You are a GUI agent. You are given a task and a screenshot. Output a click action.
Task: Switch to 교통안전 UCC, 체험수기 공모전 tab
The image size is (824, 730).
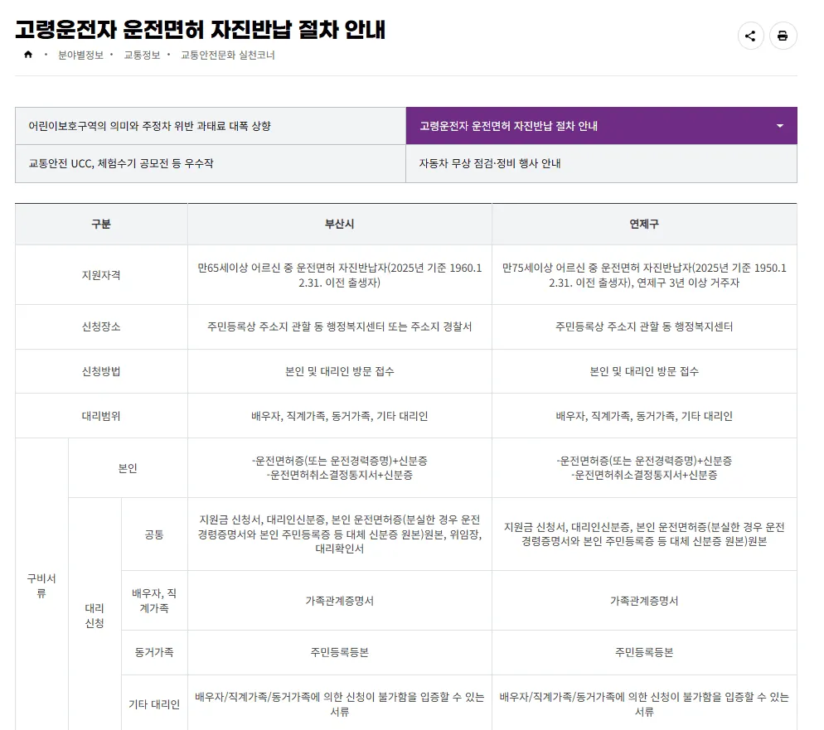point(211,164)
